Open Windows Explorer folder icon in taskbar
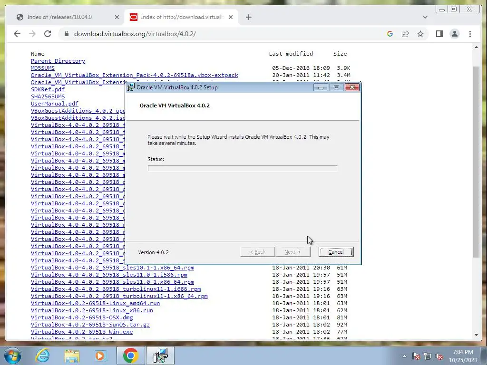This screenshot has height=365, width=487. coord(72,355)
